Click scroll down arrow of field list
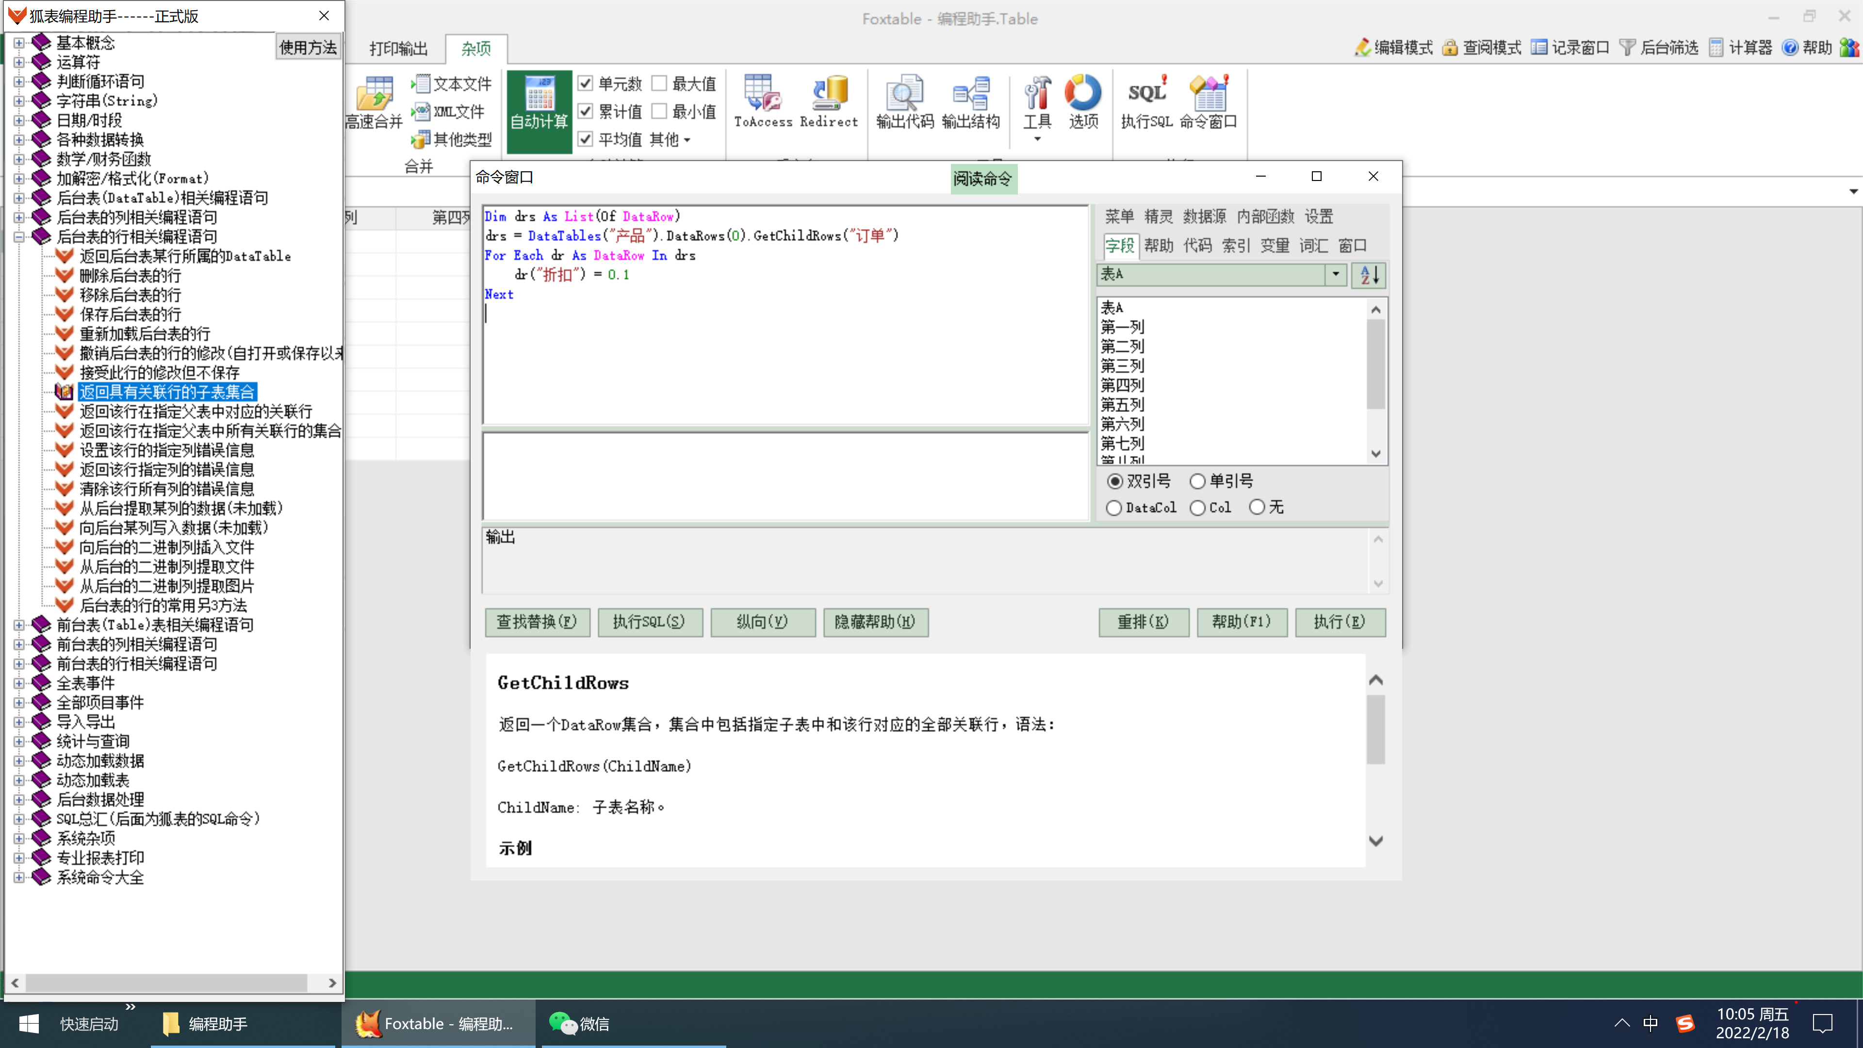This screenshot has height=1048, width=1863. pos(1375,454)
